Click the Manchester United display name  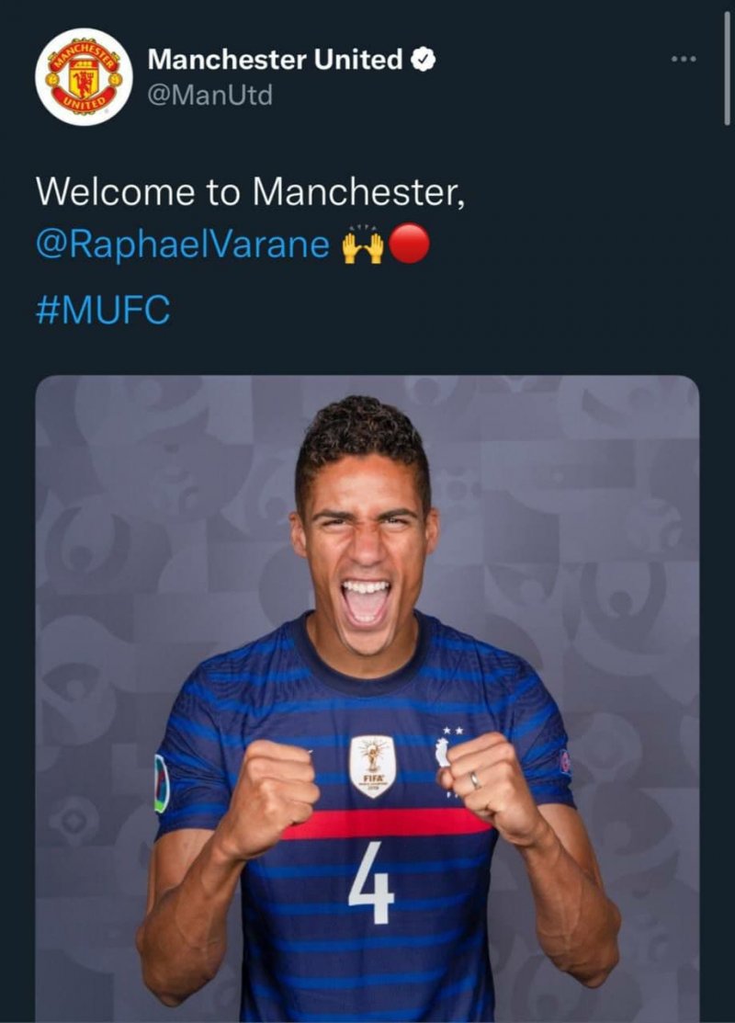pos(275,61)
